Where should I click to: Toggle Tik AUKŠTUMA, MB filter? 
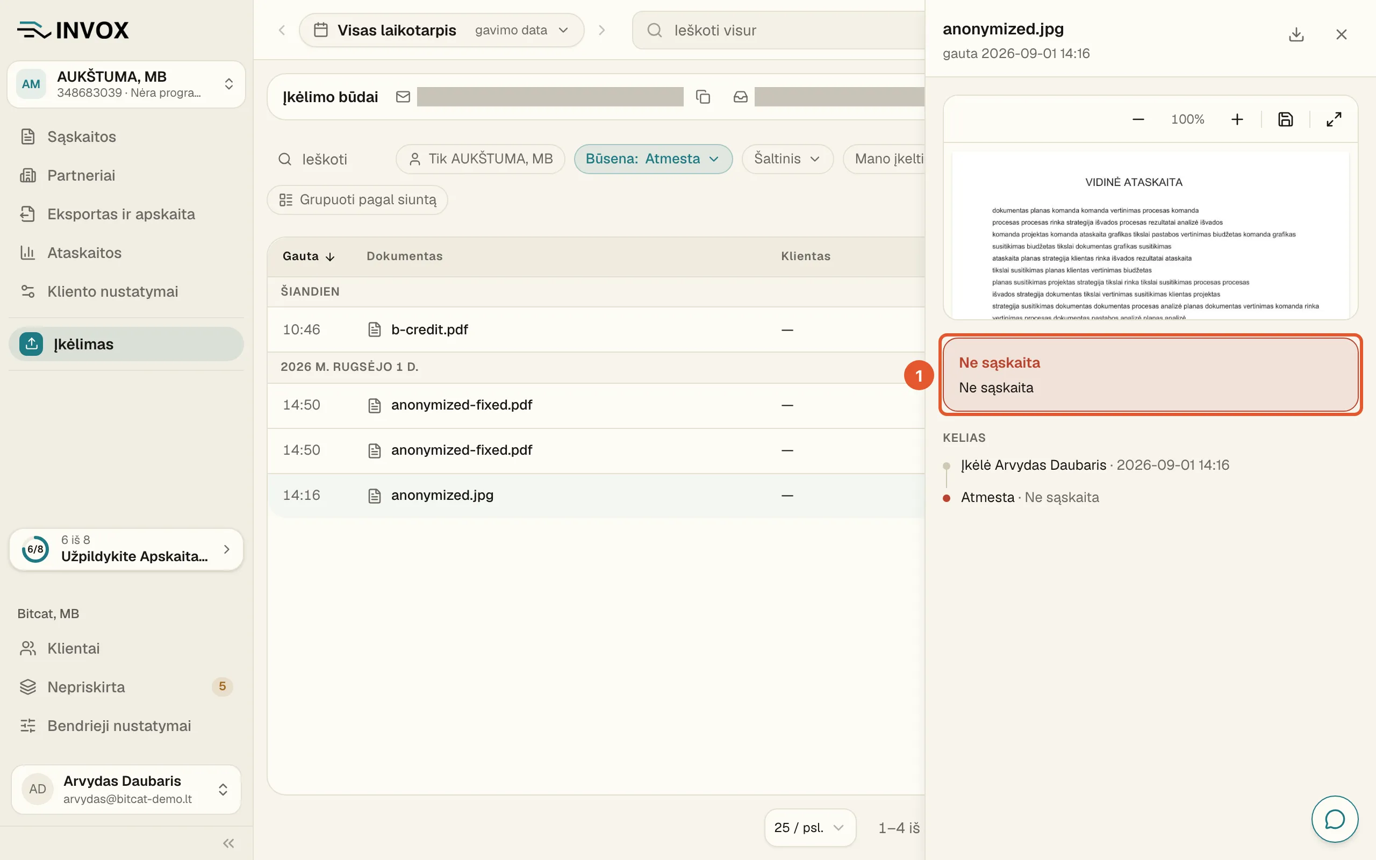(481, 159)
